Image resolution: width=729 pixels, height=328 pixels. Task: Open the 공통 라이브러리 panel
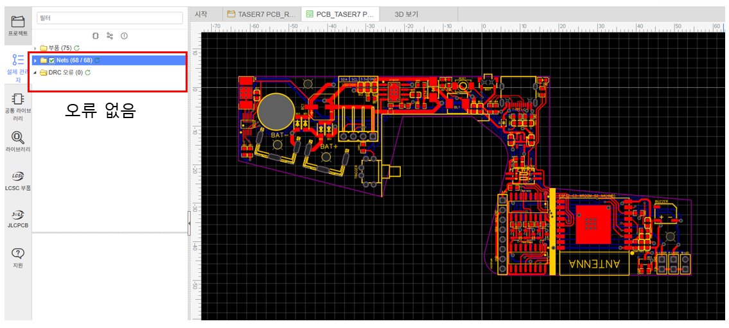[18, 107]
